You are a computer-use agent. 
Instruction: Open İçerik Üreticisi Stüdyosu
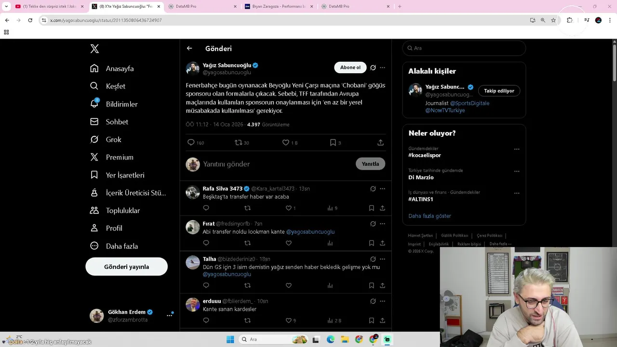pos(128,193)
